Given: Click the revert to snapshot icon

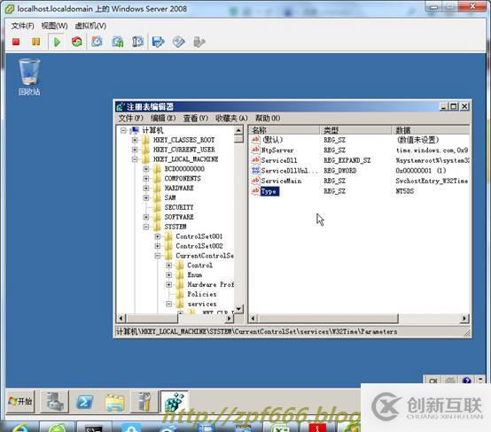Looking at the screenshot, I should pyautogui.click(x=118, y=42).
